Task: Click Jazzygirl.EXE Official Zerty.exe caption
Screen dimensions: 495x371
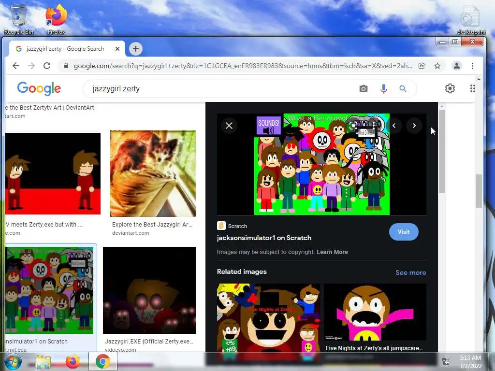Action: [149, 342]
